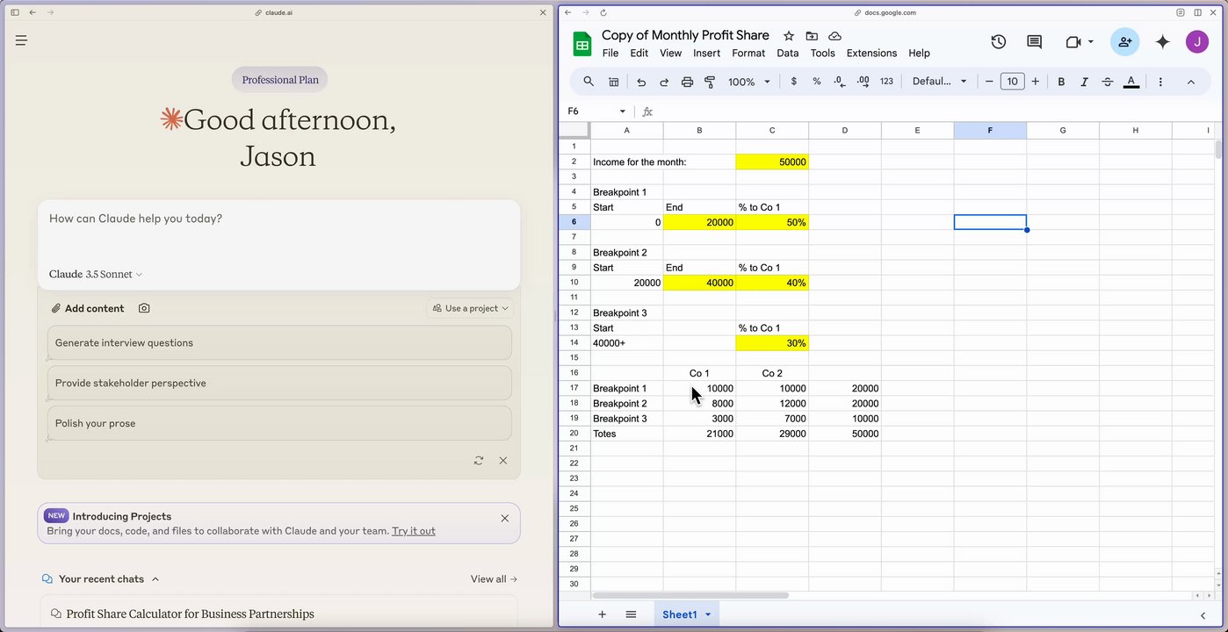
Task: Start a Meet call with the camera icon
Action: click(x=1073, y=42)
